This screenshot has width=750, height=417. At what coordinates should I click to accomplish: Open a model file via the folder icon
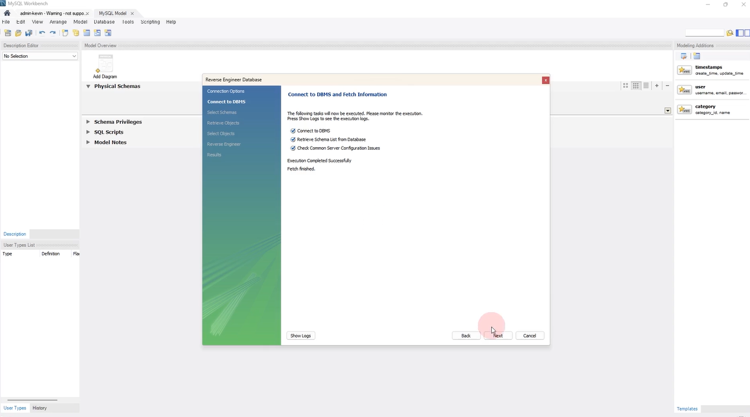(x=18, y=33)
